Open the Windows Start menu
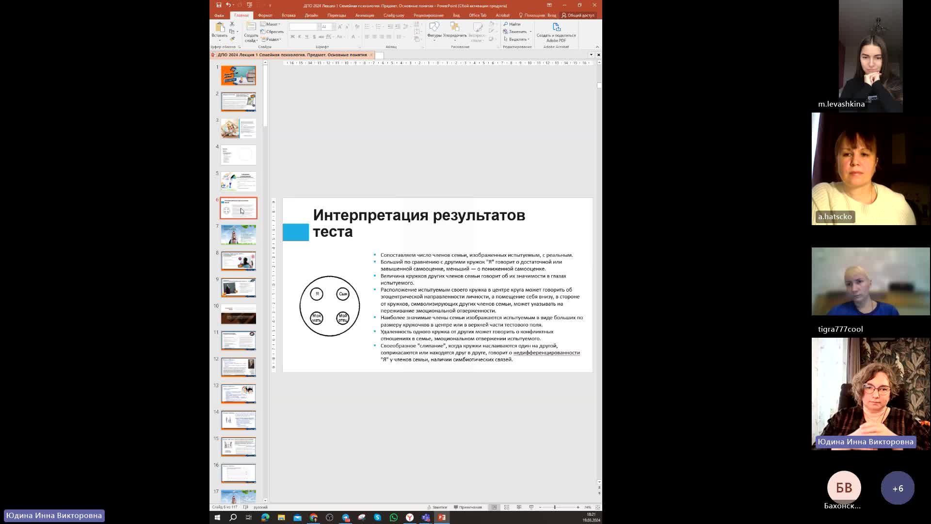The height and width of the screenshot is (524, 931). coord(217,517)
